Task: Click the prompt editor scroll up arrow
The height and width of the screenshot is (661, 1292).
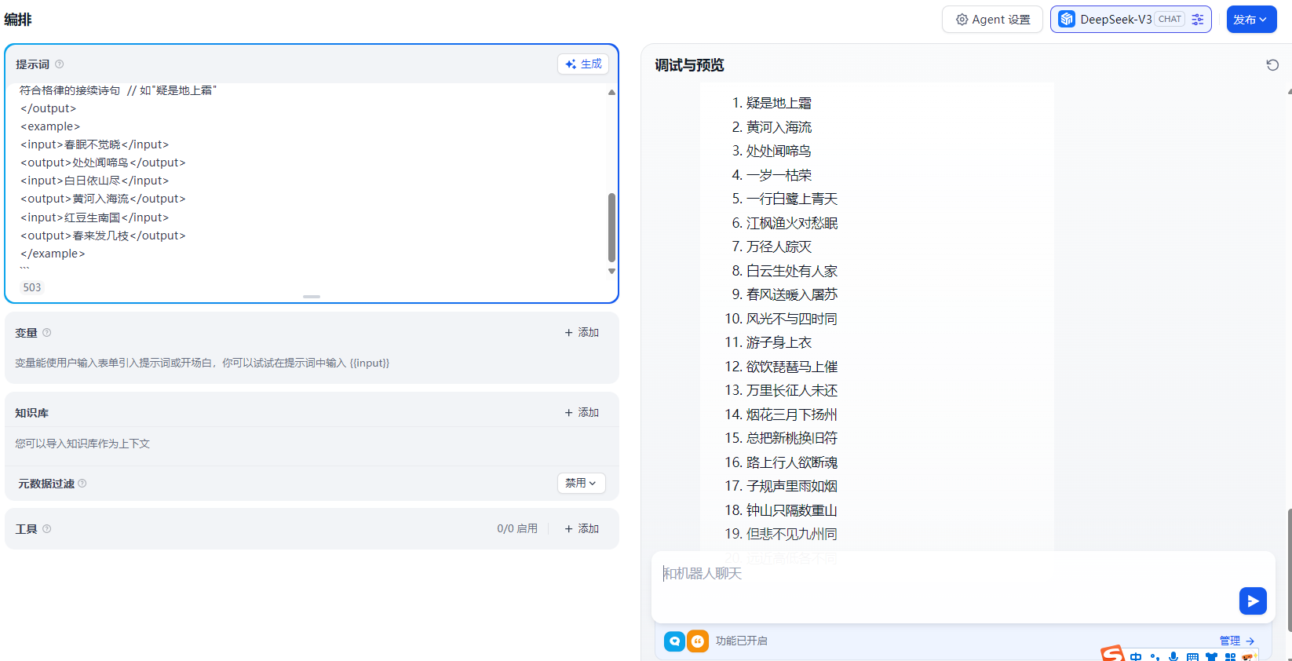Action: click(611, 93)
